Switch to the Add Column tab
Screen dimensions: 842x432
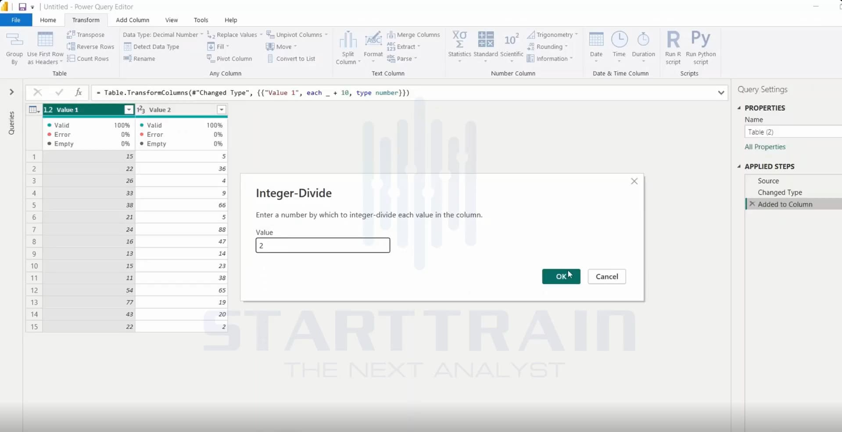[133, 20]
